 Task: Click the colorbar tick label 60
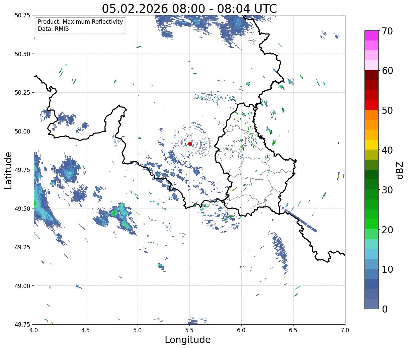(x=387, y=71)
